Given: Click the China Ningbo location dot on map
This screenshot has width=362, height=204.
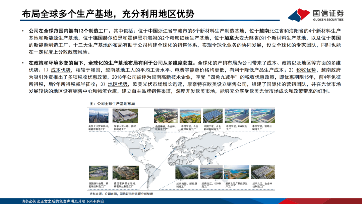Looking at the screenshot, I should (x=216, y=156).
